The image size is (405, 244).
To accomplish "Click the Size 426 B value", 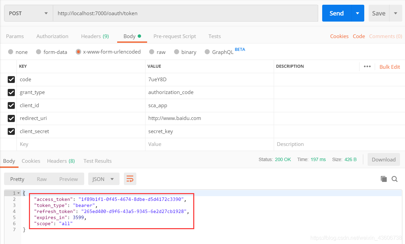I will [350, 159].
